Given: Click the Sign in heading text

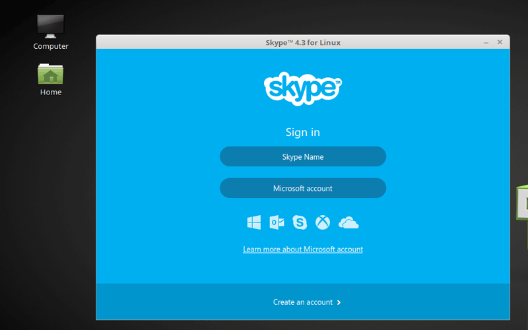Looking at the screenshot, I should (x=303, y=133).
